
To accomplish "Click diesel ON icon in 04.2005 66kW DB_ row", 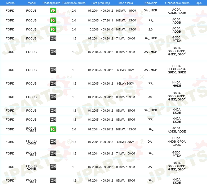I will point(53,83).
